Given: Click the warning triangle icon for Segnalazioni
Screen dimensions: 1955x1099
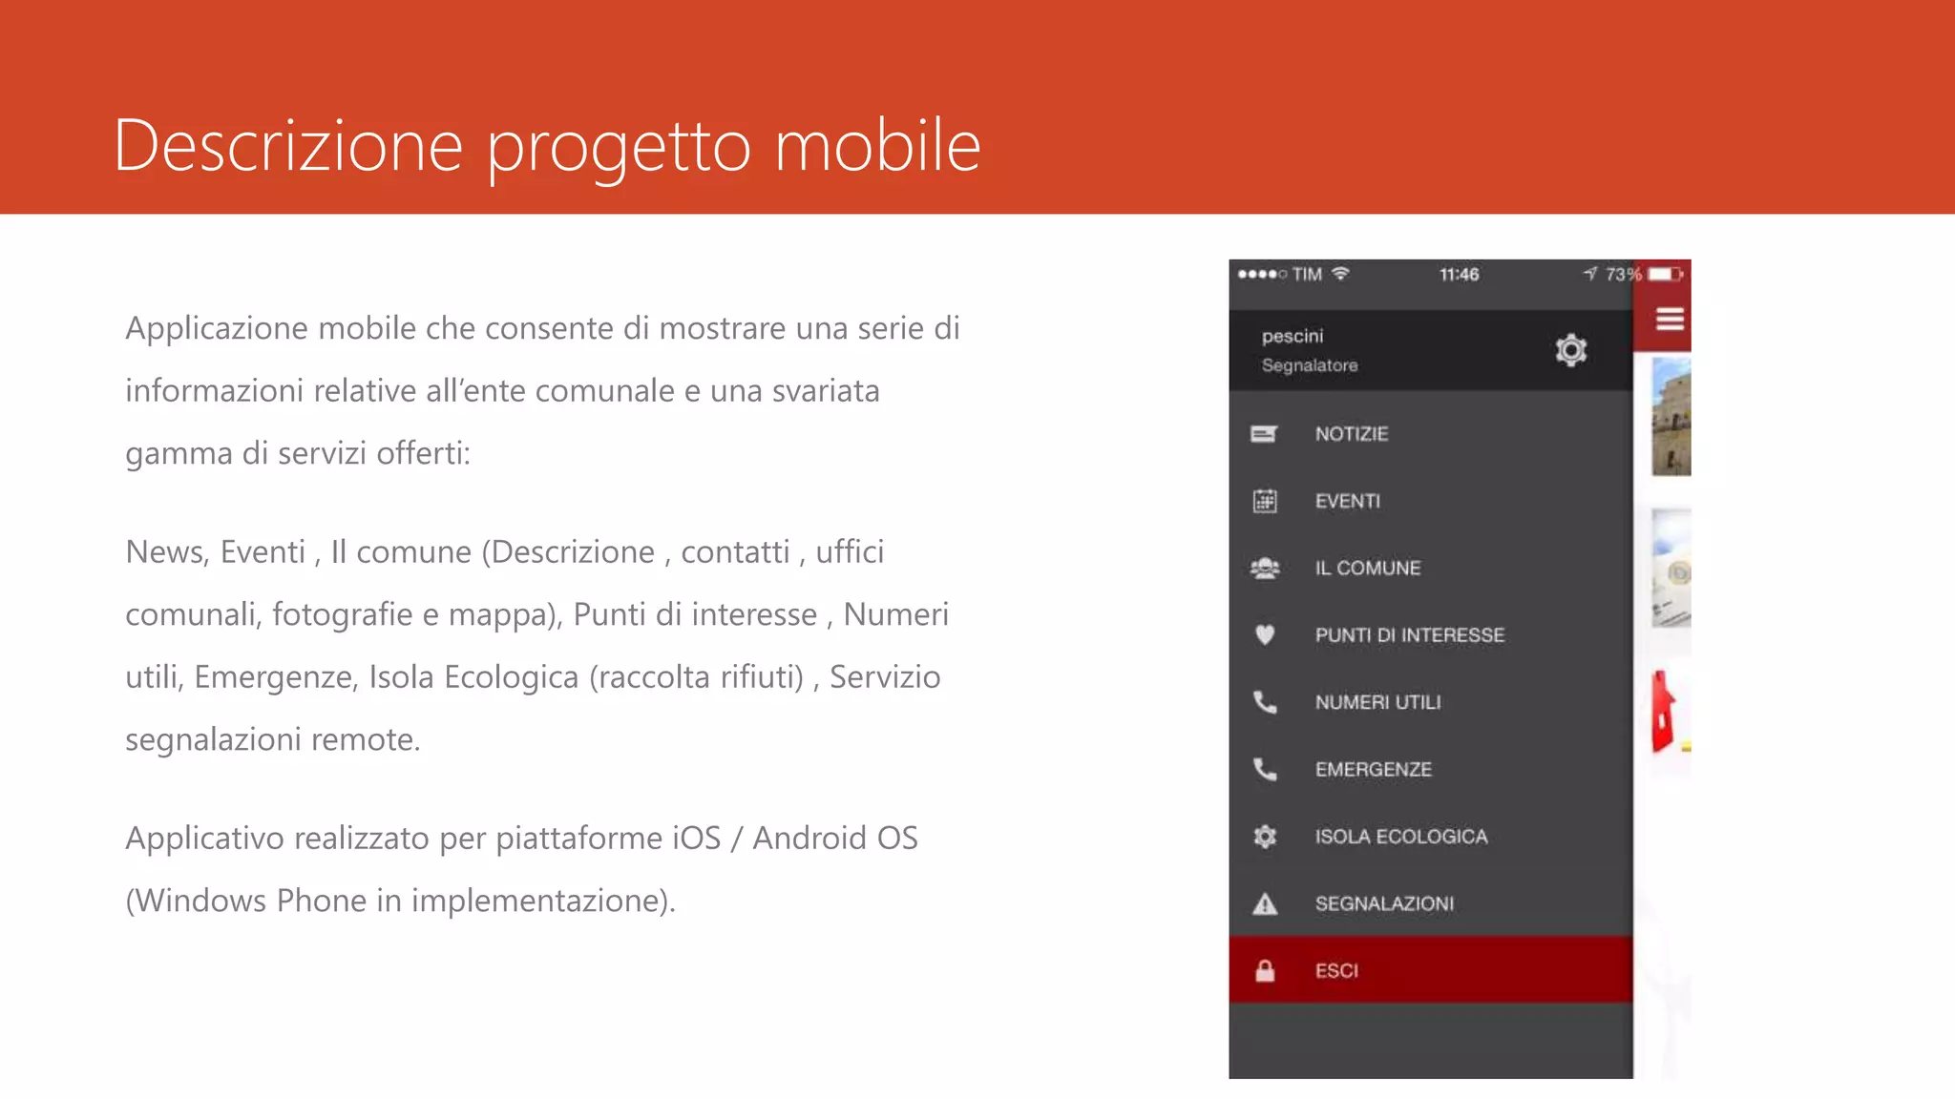Looking at the screenshot, I should pos(1265,903).
